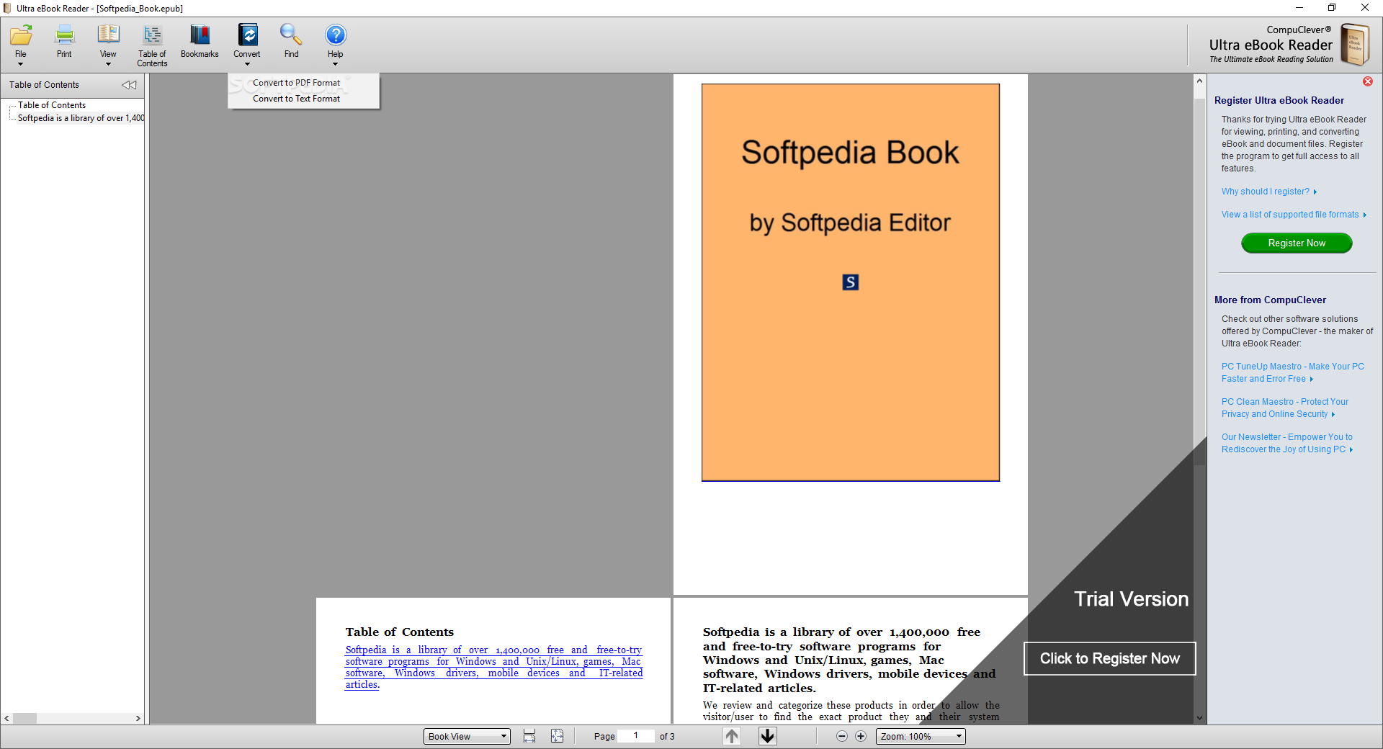Screen dimensions: 1383x749
Task: Go to previous page with up arrow
Action: [x=732, y=736]
